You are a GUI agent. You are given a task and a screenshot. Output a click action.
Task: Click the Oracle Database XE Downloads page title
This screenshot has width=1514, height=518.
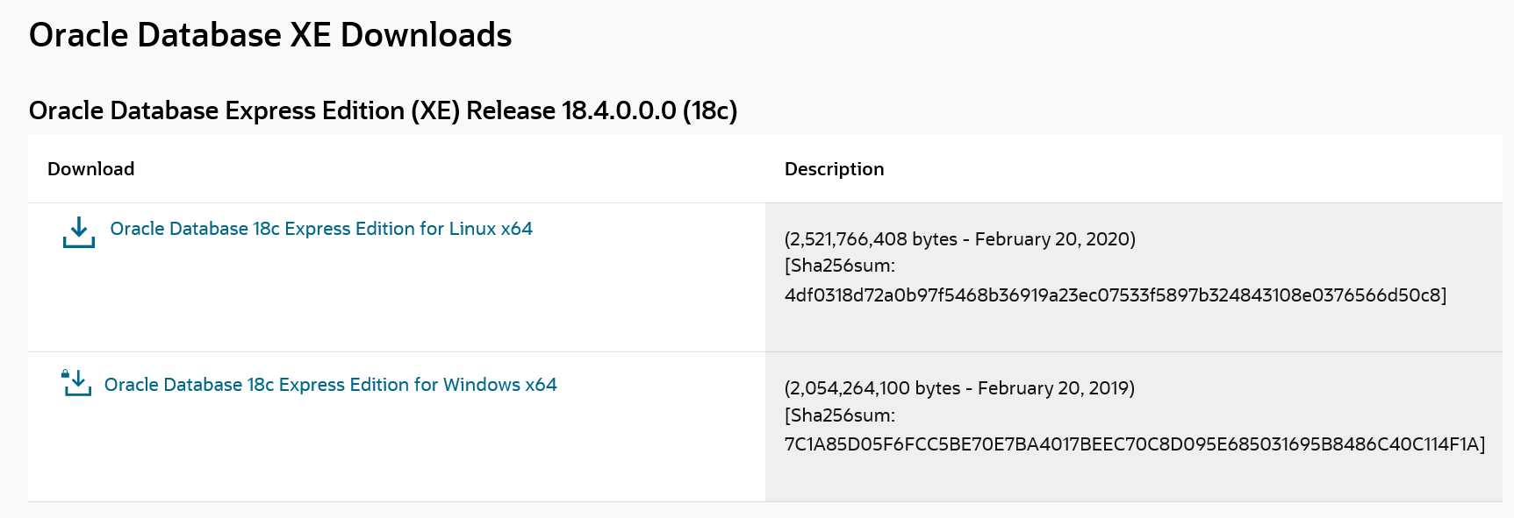point(270,35)
